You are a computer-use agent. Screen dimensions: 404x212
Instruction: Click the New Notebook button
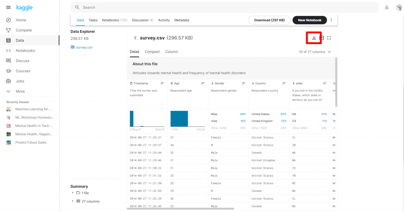pos(310,20)
